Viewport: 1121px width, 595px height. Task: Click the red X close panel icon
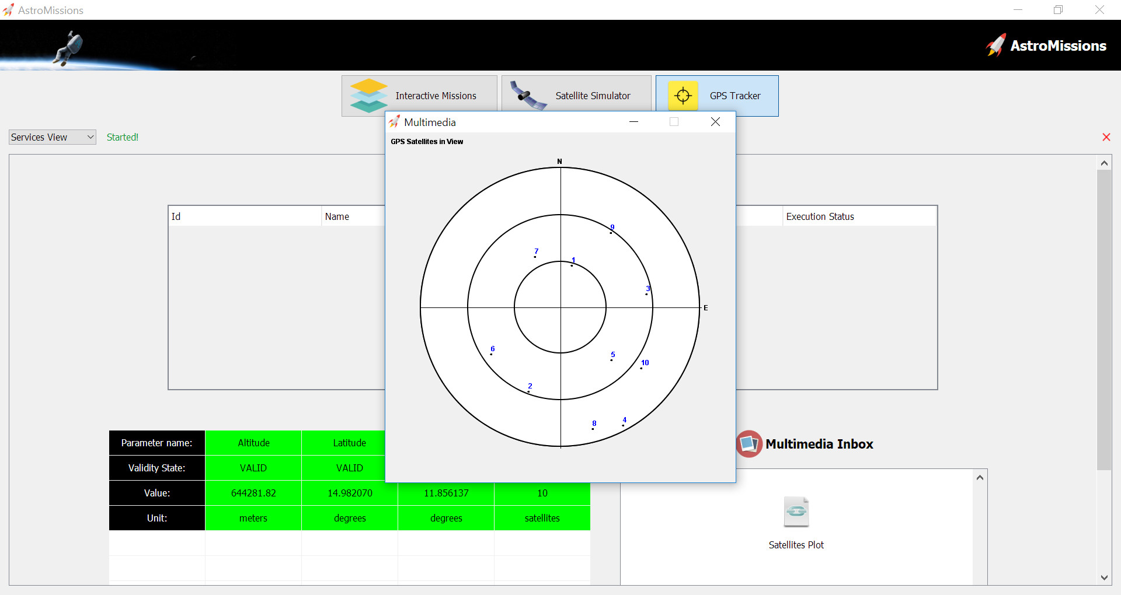point(1106,137)
